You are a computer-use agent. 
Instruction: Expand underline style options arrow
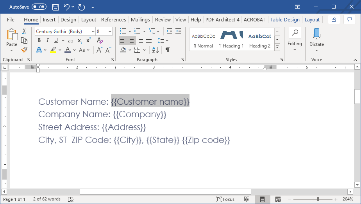pos(63,40)
